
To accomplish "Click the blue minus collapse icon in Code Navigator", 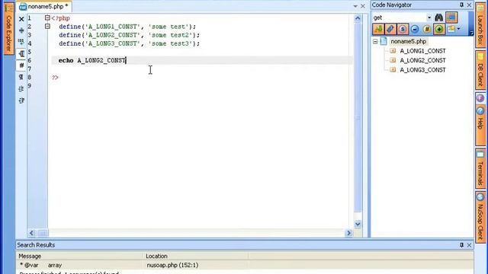I will (415, 29).
